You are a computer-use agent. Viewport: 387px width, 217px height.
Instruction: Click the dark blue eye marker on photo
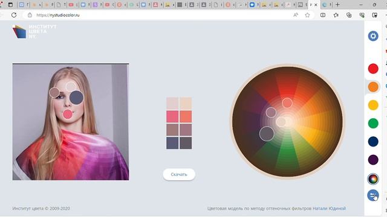pyautogui.click(x=76, y=98)
